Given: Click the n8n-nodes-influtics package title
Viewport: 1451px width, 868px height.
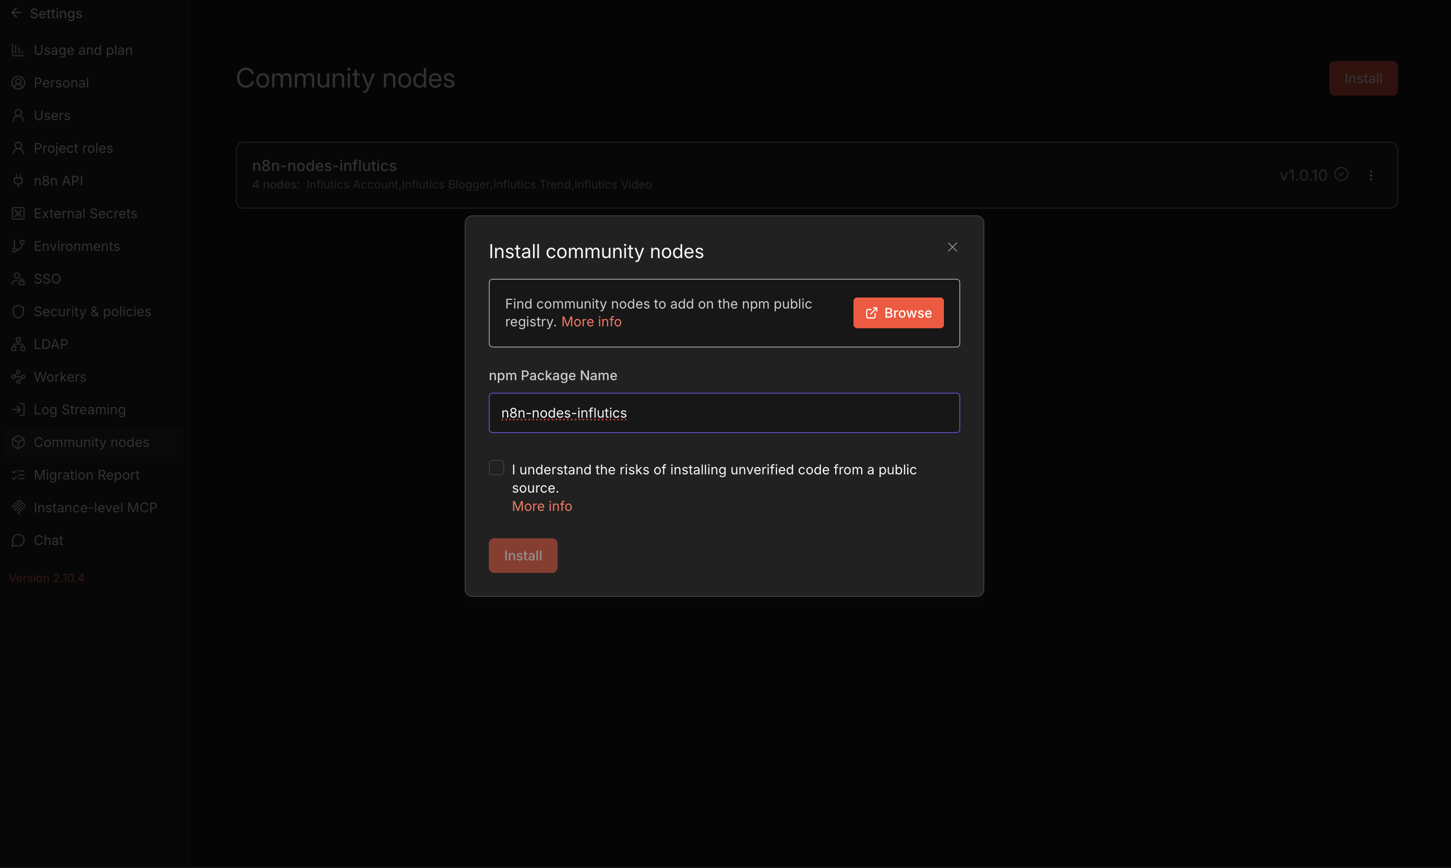Looking at the screenshot, I should click(x=324, y=166).
